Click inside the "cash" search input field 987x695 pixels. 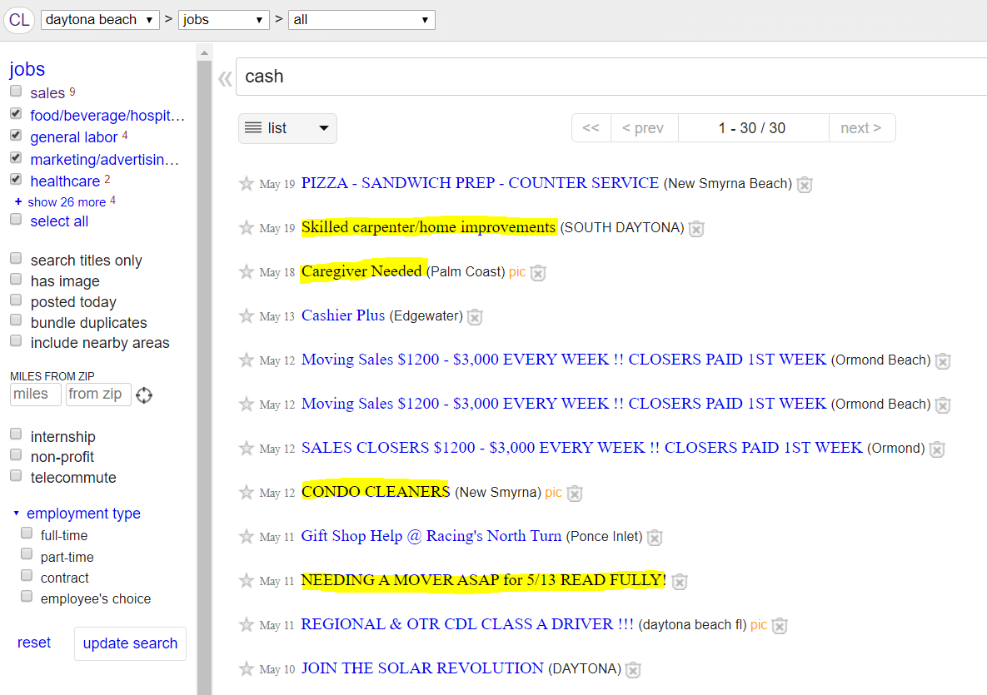point(500,77)
